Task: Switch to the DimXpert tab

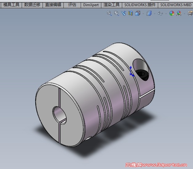Action: pyautogui.click(x=91, y=5)
